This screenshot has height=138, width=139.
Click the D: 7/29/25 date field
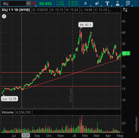[x=40, y=10]
